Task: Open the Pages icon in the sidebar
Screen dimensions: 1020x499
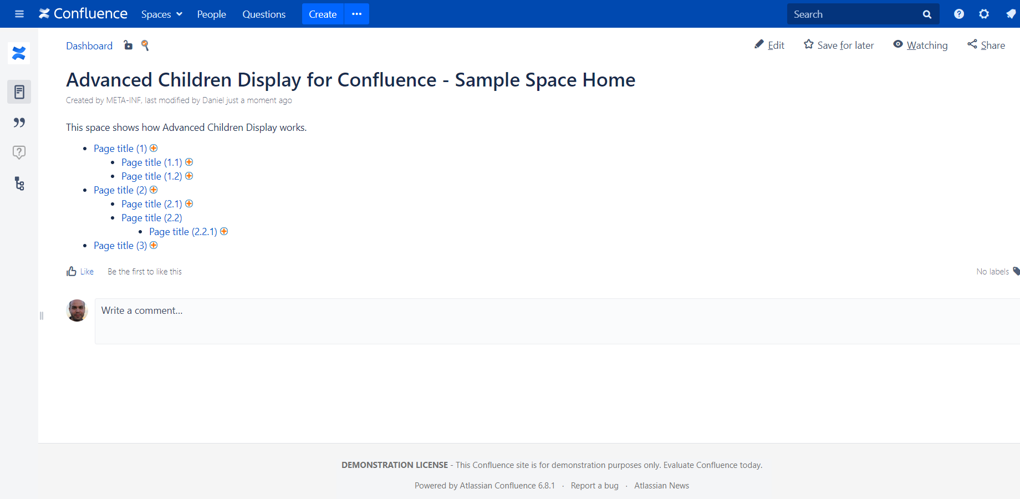Action: (x=19, y=92)
